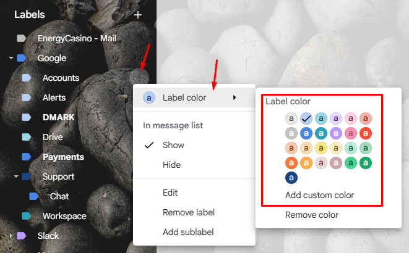
Task: Pick the yellow swatch in third row
Action: coord(321,148)
